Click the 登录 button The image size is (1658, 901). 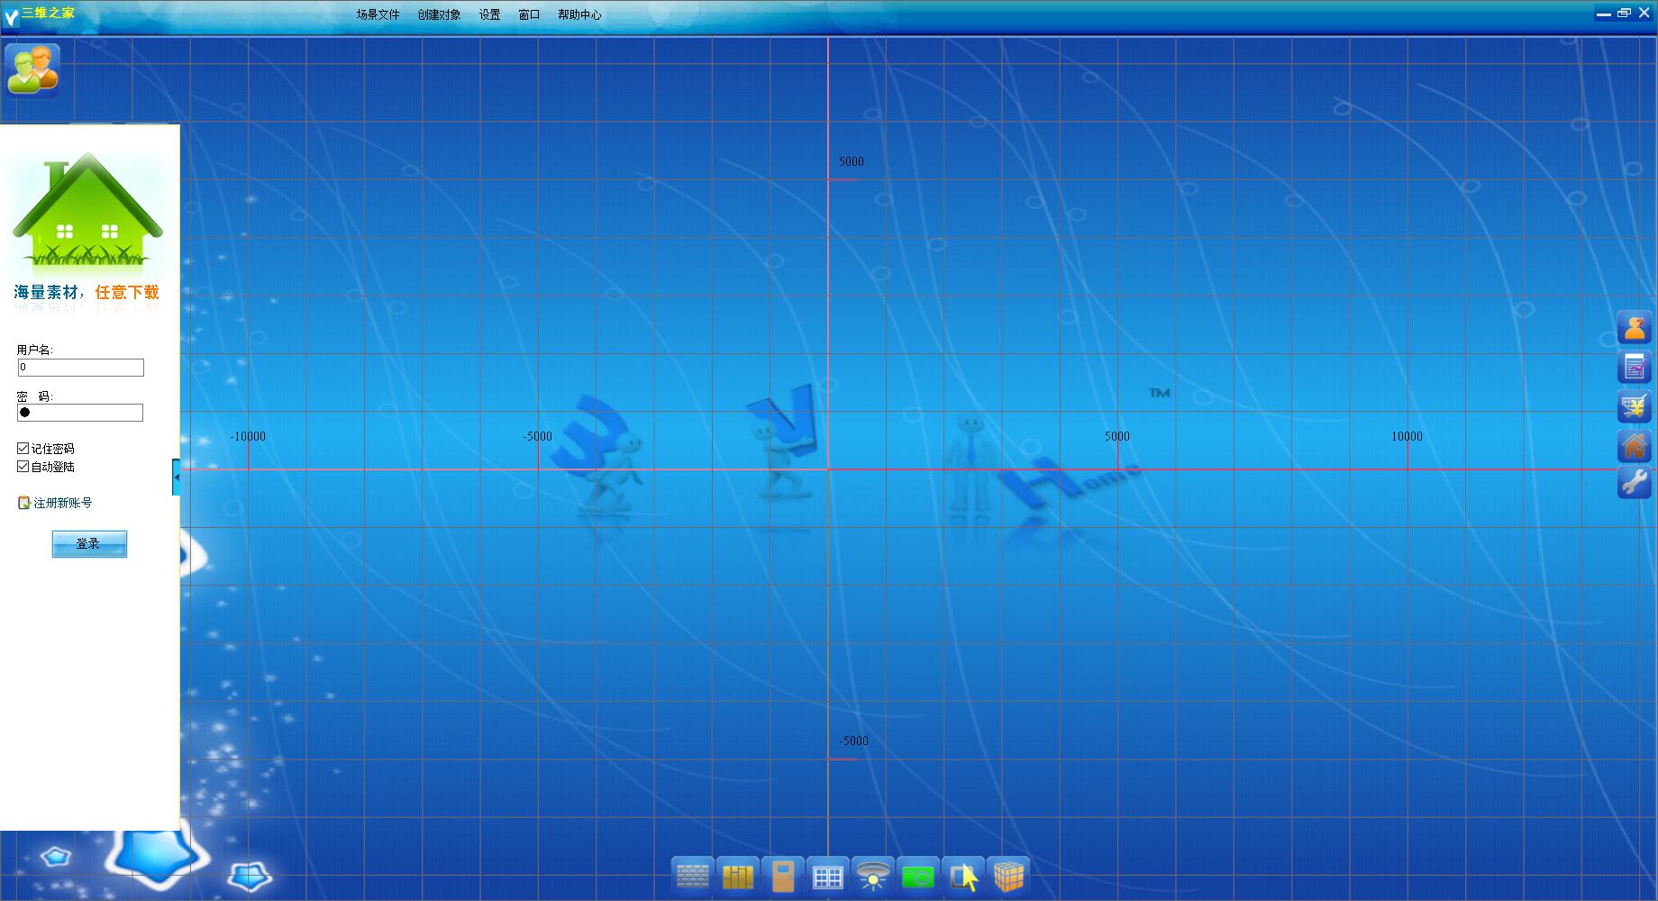click(89, 544)
